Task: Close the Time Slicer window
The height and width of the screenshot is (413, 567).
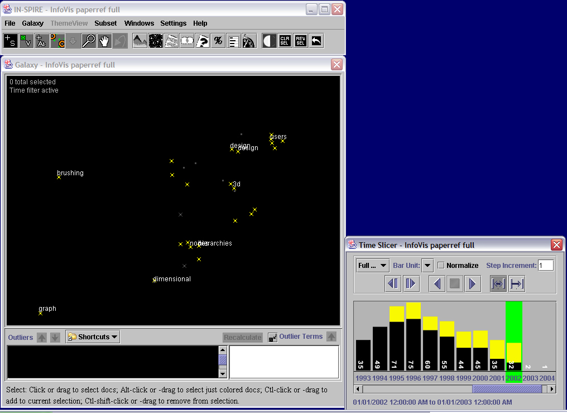Action: pos(556,245)
